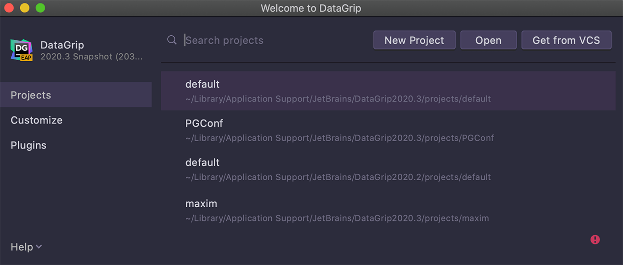This screenshot has width=623, height=265.
Task: Open the PGConf project
Action: tap(388, 130)
